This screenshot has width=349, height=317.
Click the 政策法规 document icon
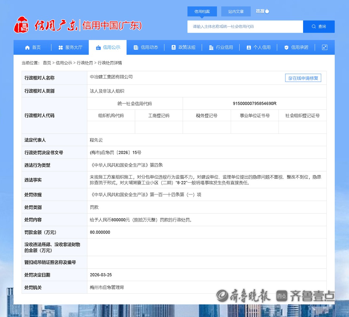pos(174,48)
